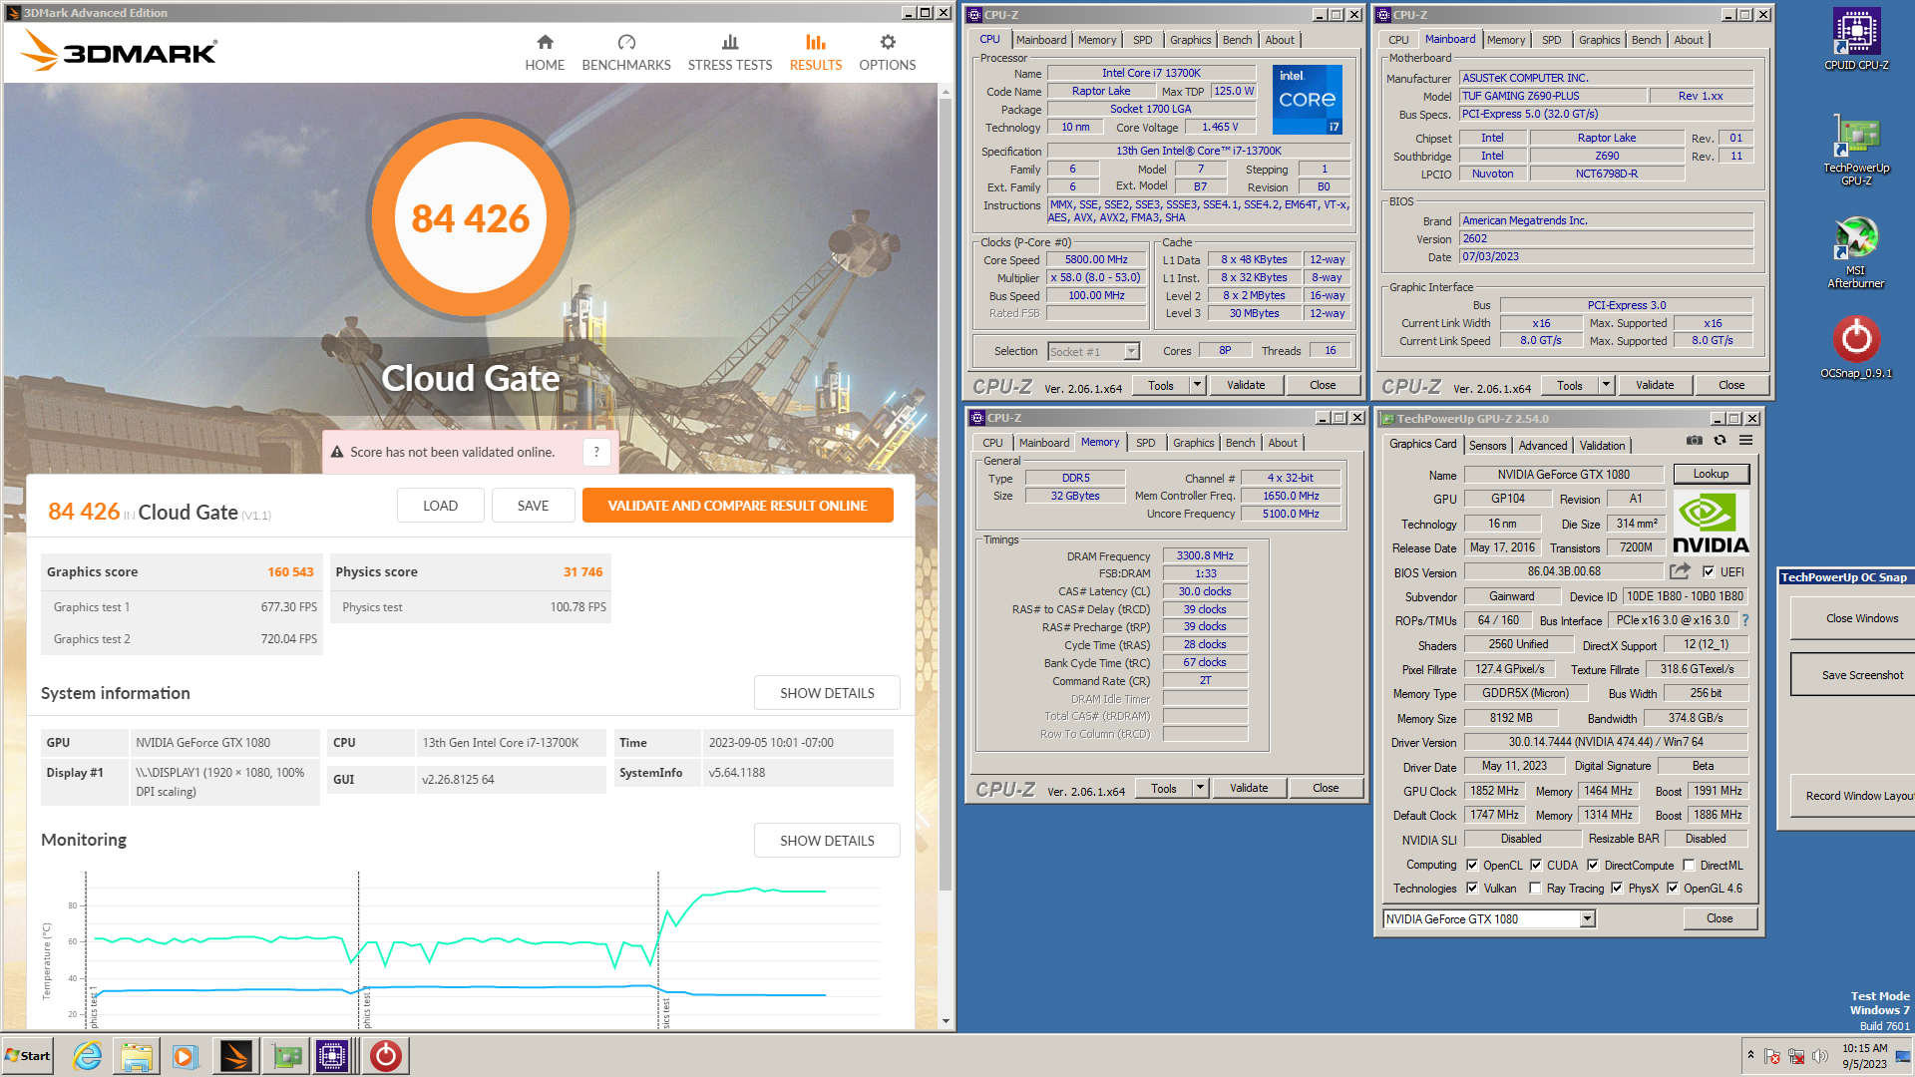Screen dimensions: 1915x1077
Task: Expand Tools dropdown arrow in CPU-Z CPU window
Action: tap(1197, 385)
